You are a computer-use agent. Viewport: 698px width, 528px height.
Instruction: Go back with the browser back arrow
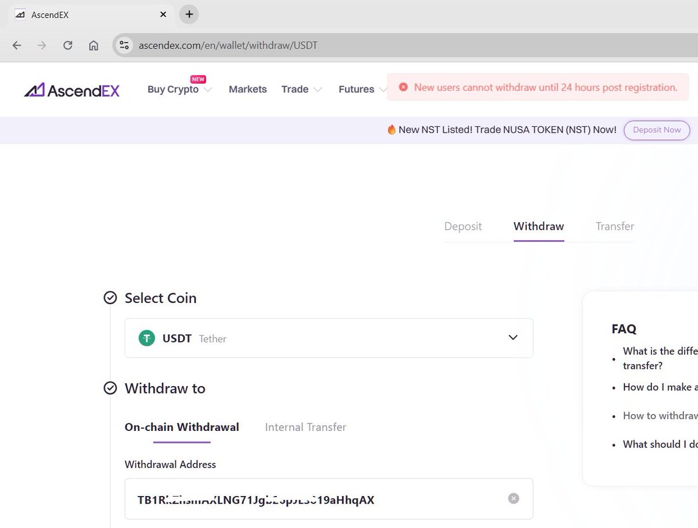coord(16,45)
